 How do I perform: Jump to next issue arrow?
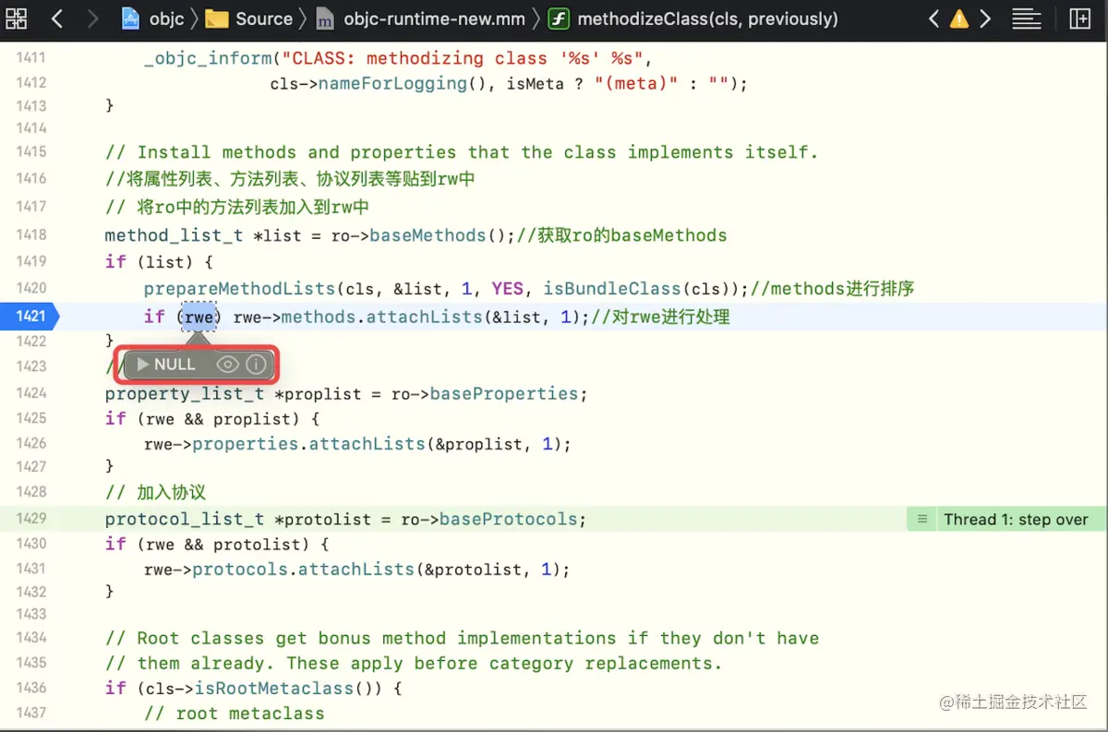(x=985, y=18)
